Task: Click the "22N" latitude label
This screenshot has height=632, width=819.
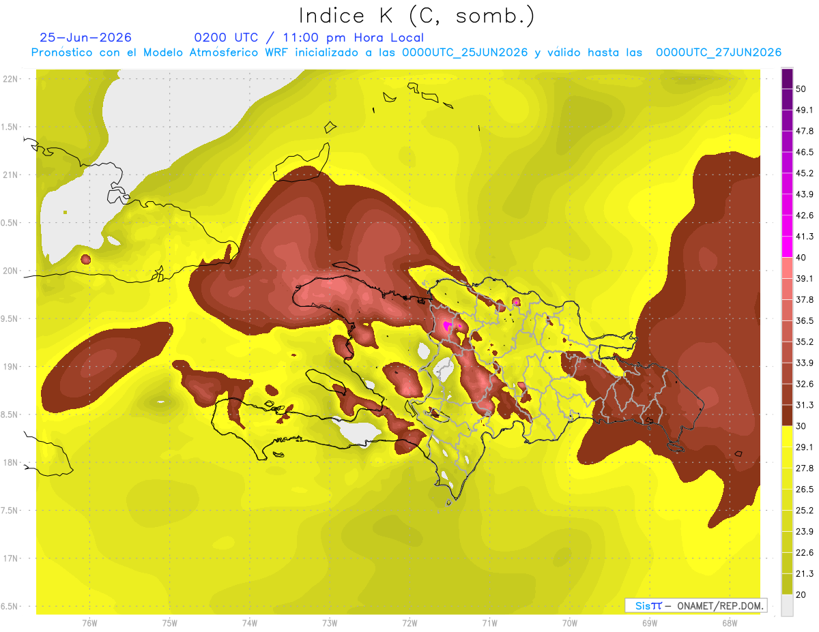Action: point(11,78)
